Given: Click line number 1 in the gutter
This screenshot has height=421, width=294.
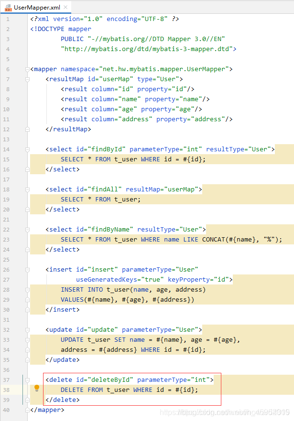Looking at the screenshot, I should [x=8, y=19].
